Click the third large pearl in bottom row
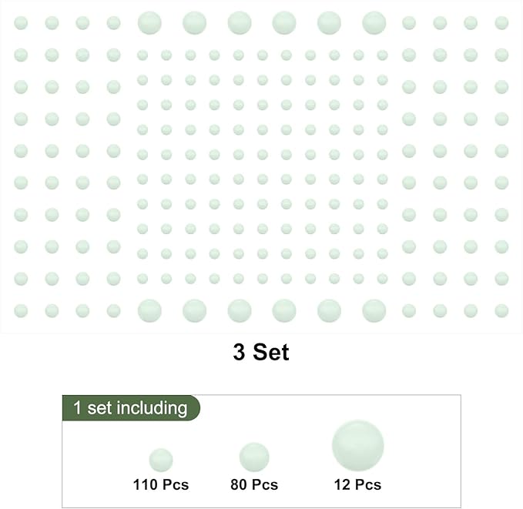523x509 pixels. coord(240,310)
